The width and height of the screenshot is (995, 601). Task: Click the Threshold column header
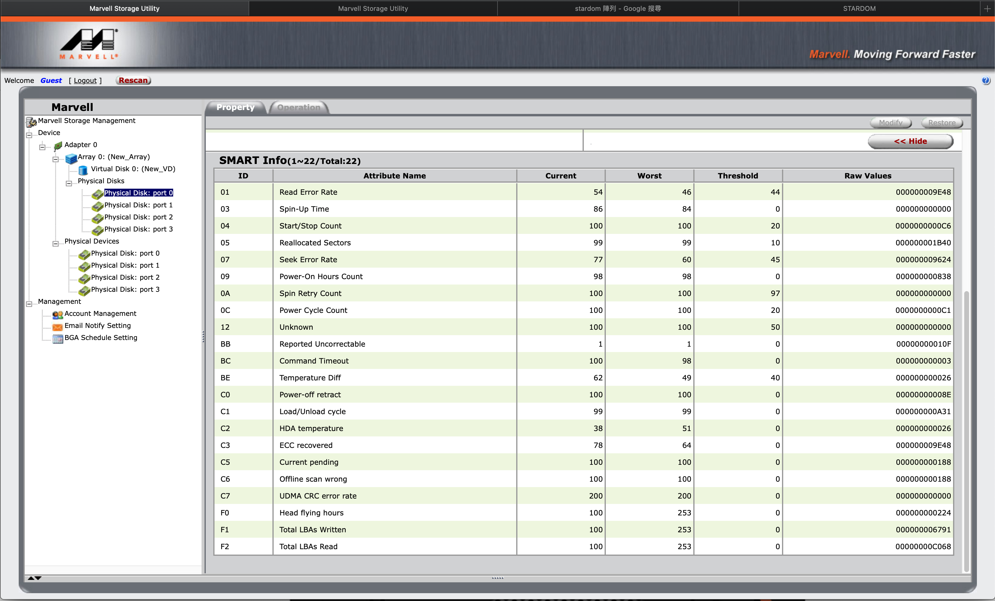(x=738, y=176)
